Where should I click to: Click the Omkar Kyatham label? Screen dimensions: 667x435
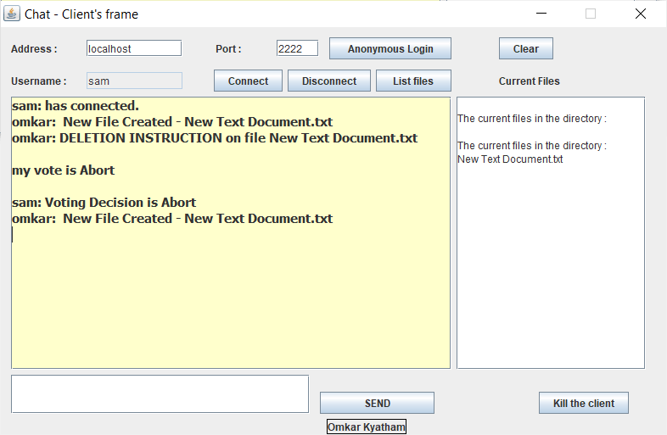pyautogui.click(x=367, y=427)
